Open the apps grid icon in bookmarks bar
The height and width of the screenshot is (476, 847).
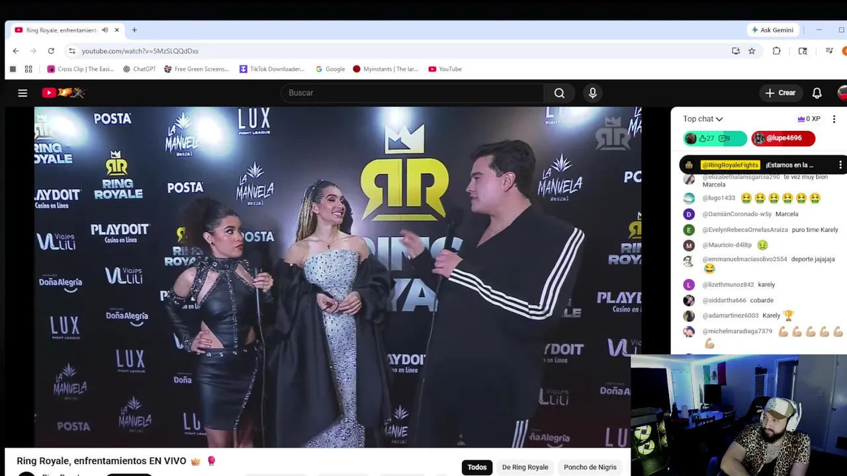28,69
